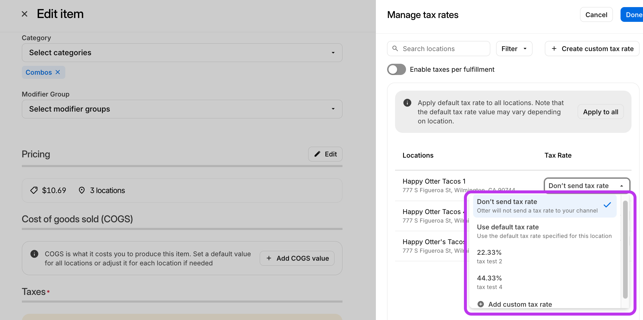Image resolution: width=643 pixels, height=320 pixels.
Task: Expand the Select modifier groups dropdown
Action: (182, 109)
